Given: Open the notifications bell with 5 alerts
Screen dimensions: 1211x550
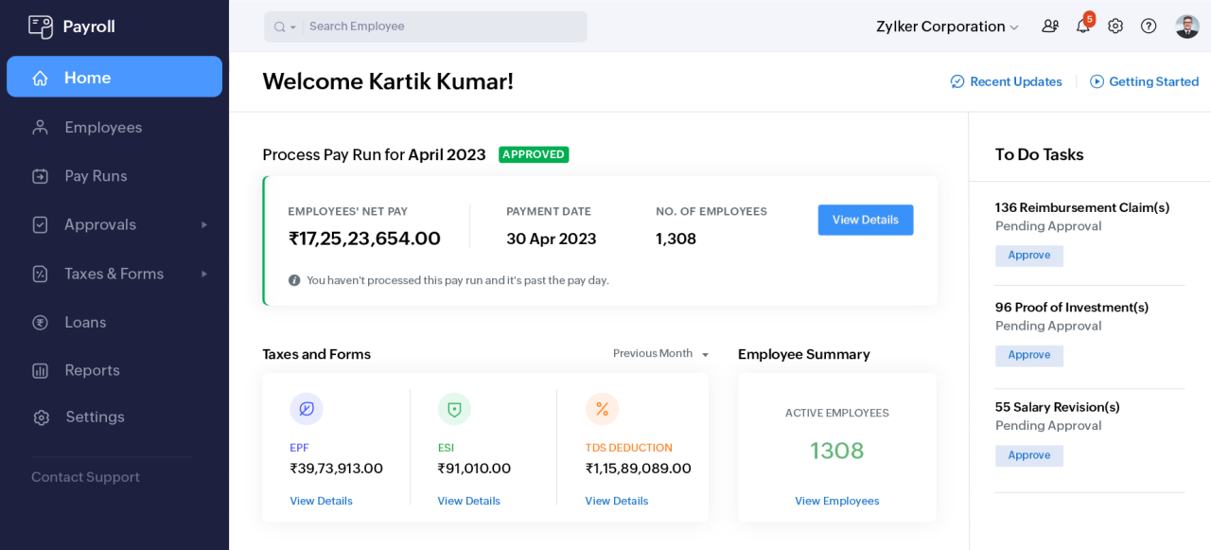Looking at the screenshot, I should coord(1082,26).
